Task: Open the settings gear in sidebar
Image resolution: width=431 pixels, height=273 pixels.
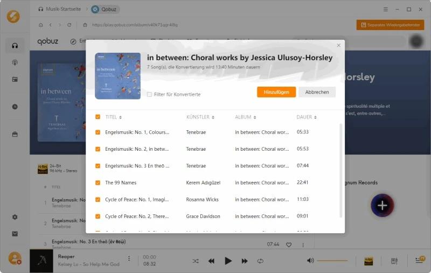Action: coord(15,217)
